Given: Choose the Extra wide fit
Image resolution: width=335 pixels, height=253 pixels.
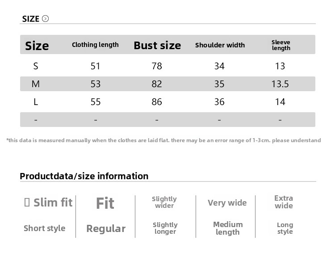Looking at the screenshot, I should coord(284,202).
